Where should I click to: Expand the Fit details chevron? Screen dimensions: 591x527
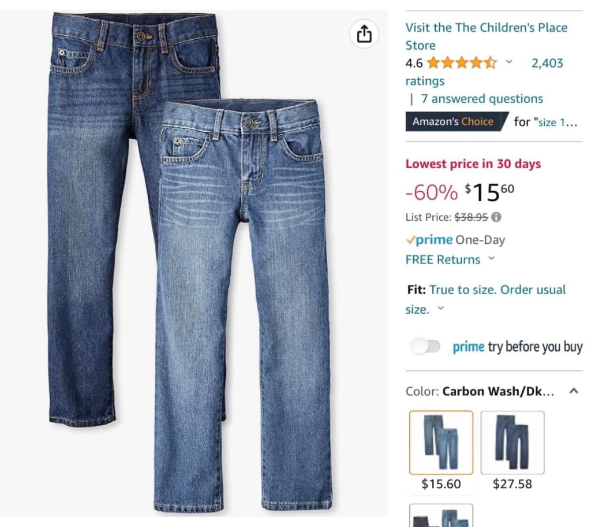pyautogui.click(x=440, y=308)
